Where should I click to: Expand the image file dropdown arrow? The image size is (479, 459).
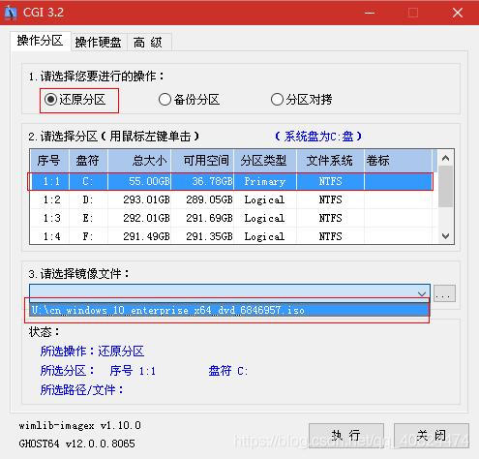(422, 293)
